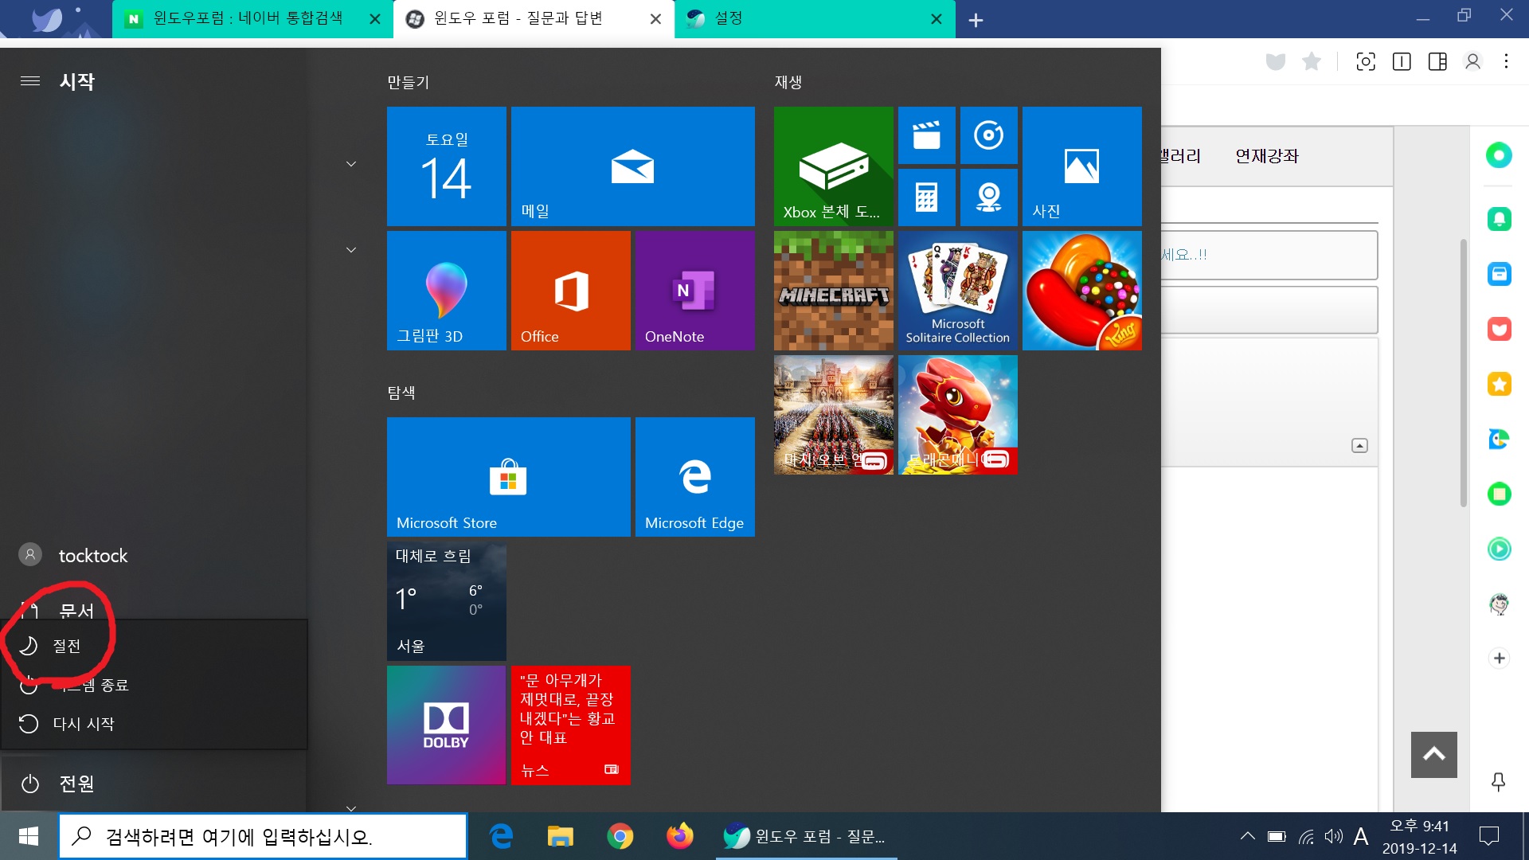
Task: Choose Restart (다시 시작) in power menu
Action: [x=154, y=724]
